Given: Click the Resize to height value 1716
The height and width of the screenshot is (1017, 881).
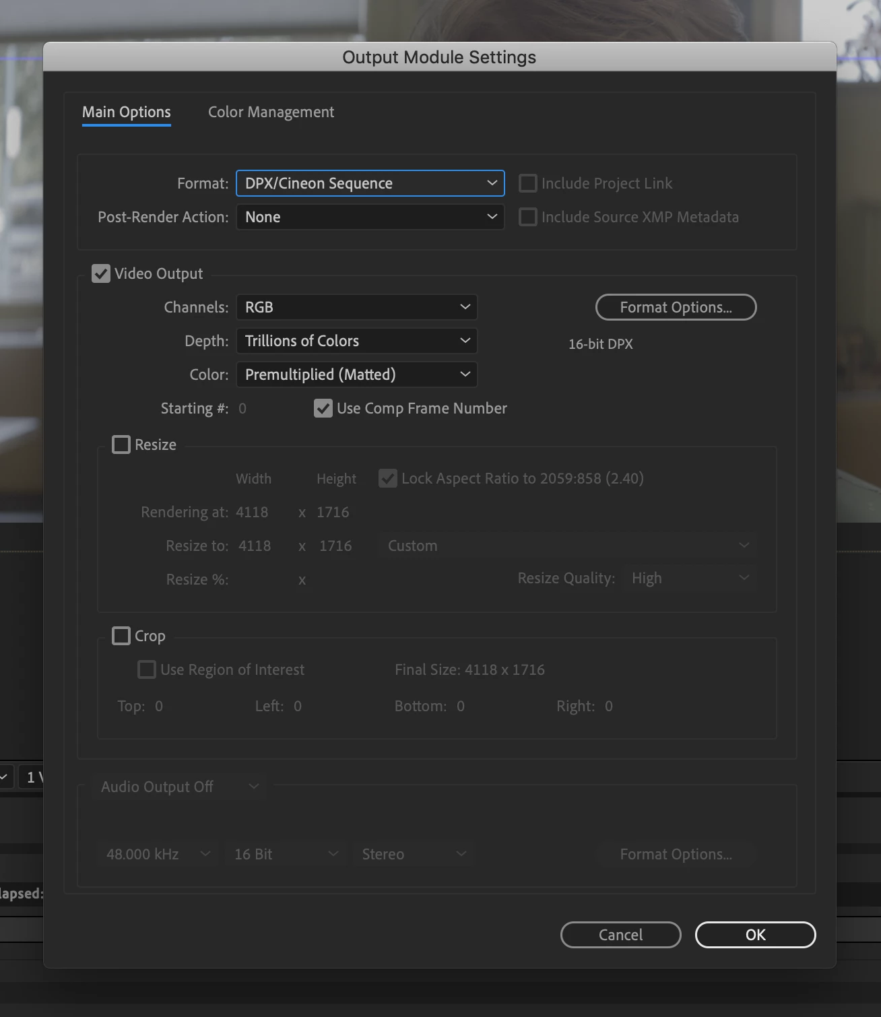Looking at the screenshot, I should coord(335,546).
